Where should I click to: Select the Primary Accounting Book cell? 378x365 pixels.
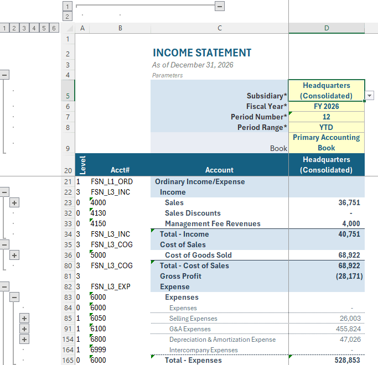tap(327, 143)
